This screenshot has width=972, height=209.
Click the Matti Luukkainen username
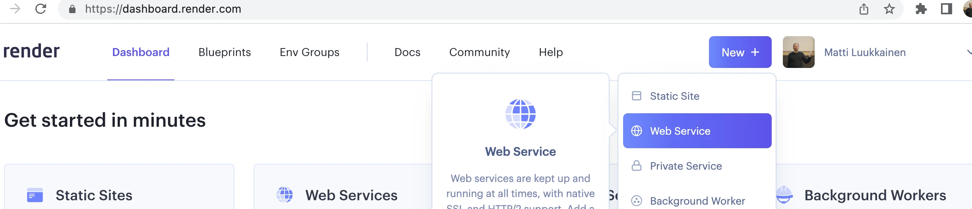pos(865,52)
